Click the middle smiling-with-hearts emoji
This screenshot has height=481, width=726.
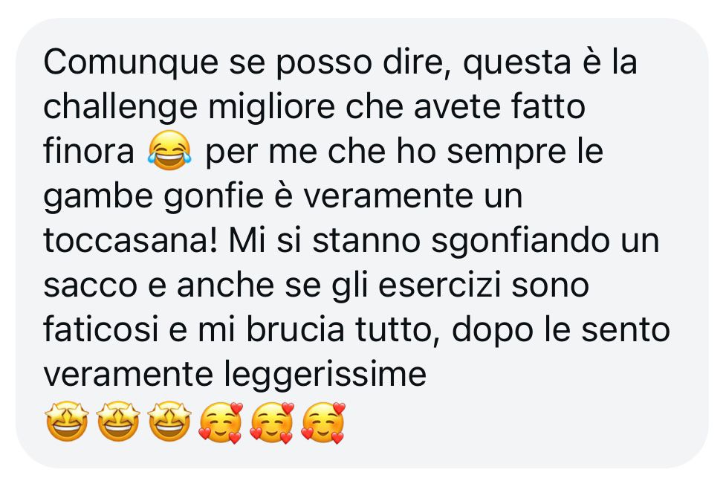pyautogui.click(x=272, y=422)
